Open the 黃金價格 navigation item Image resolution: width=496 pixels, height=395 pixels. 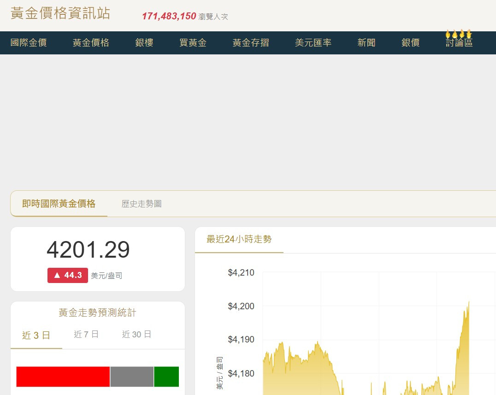[91, 43]
